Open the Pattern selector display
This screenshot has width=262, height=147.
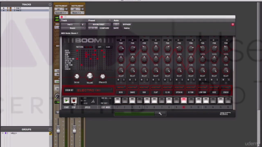[88, 47]
